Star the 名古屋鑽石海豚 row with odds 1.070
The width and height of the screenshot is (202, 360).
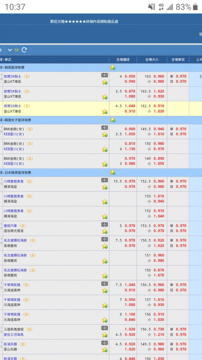pos(105,276)
